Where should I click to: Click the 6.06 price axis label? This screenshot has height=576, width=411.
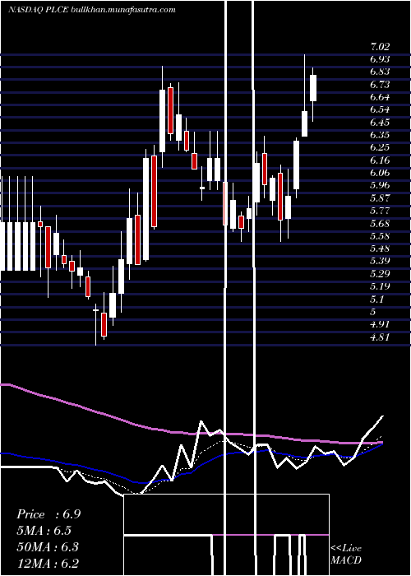380,173
